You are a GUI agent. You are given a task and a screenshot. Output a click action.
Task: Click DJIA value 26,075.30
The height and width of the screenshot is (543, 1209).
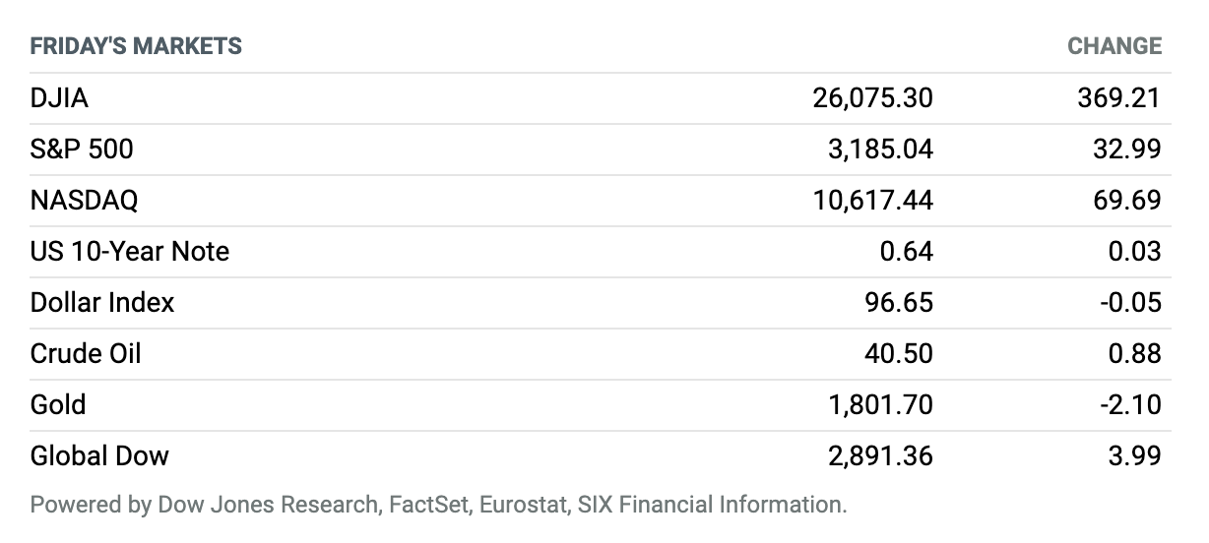(873, 97)
